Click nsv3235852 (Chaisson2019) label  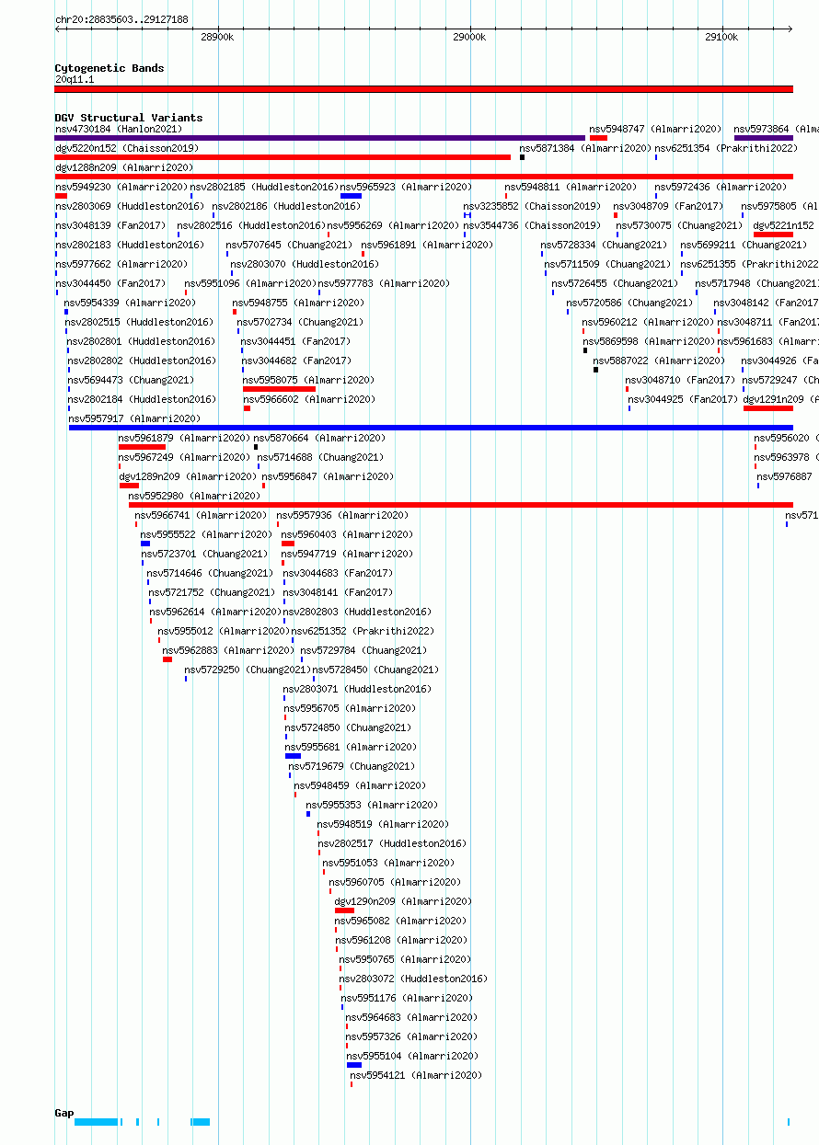(x=532, y=206)
